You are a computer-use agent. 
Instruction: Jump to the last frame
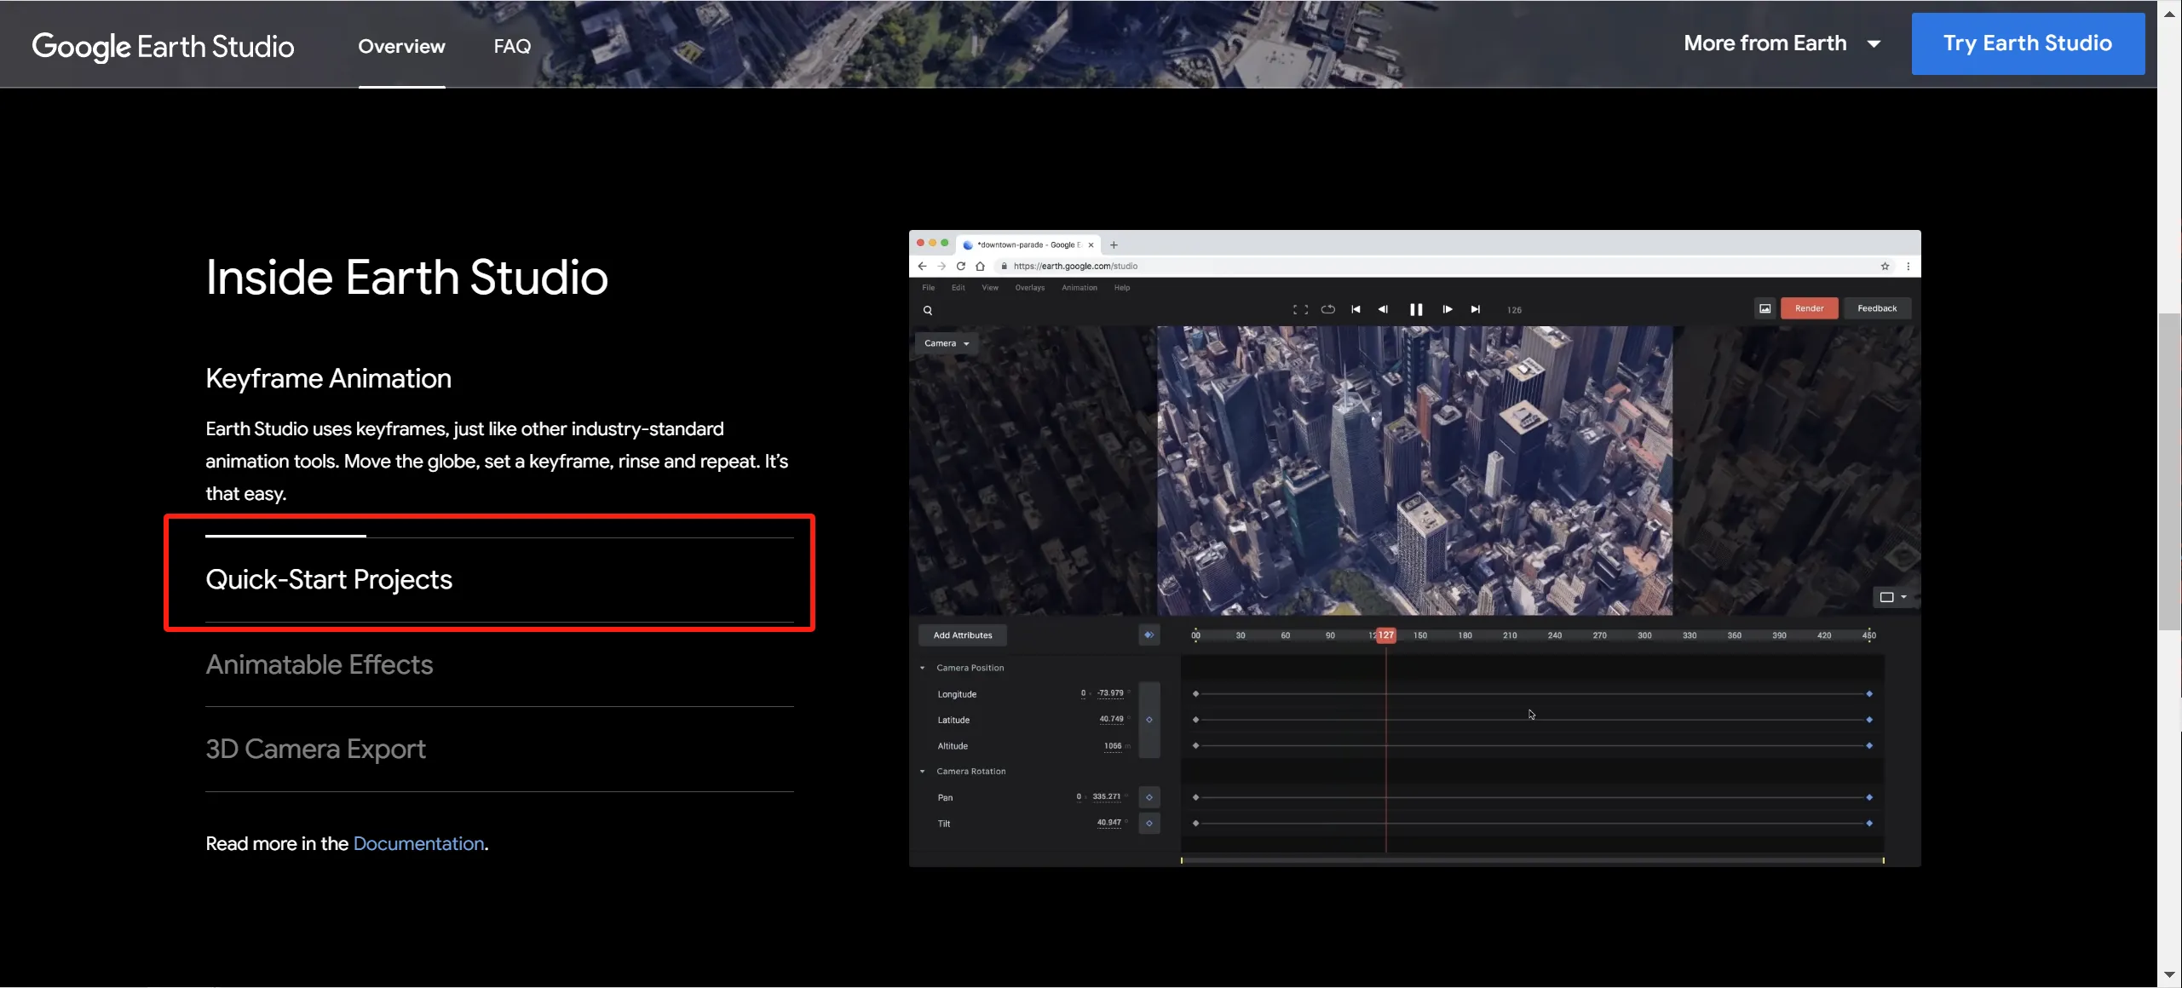(1475, 309)
